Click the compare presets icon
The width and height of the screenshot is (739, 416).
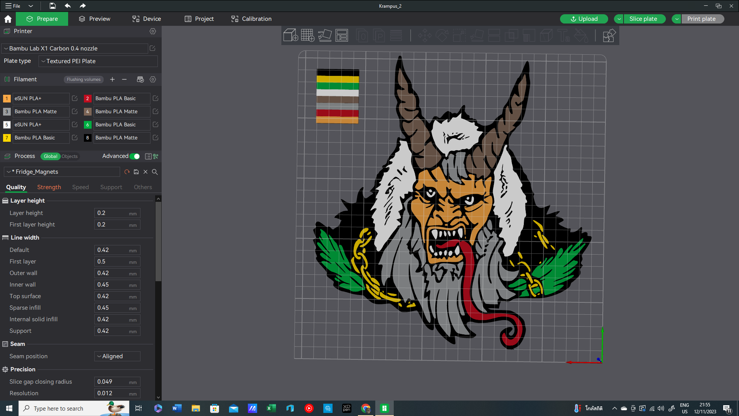tap(155, 156)
